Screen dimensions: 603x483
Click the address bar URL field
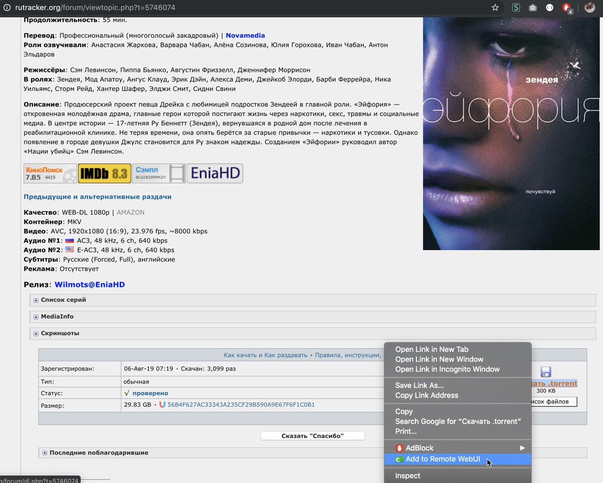pos(250,8)
